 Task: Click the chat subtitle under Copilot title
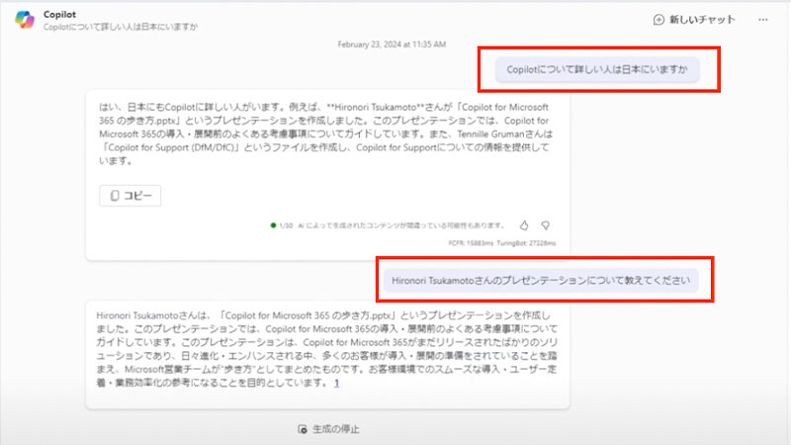point(119,27)
